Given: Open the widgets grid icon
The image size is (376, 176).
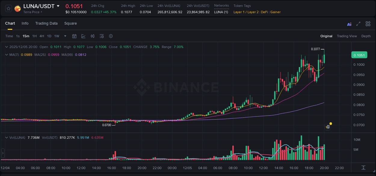Looking at the screenshot, I should click(x=368, y=23).
